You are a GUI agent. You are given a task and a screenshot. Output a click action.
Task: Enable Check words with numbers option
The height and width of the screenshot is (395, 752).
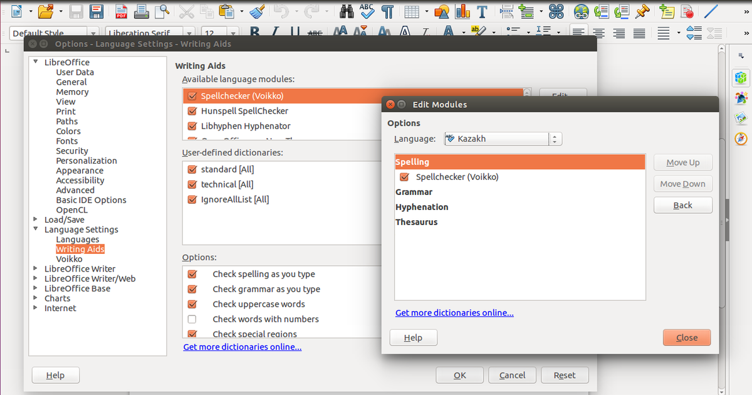point(192,319)
